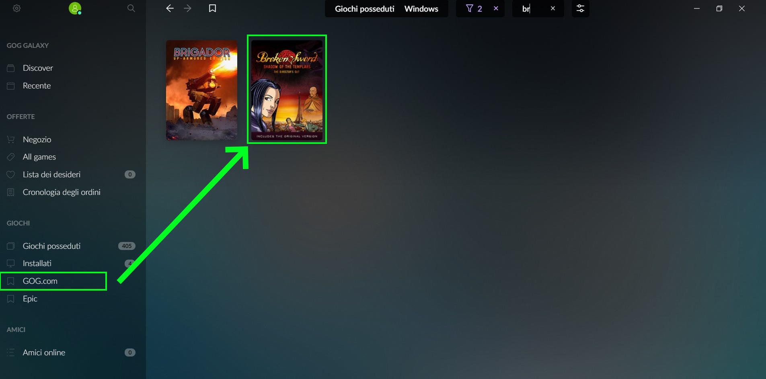Open Negozio store page
766x379 pixels.
point(37,139)
